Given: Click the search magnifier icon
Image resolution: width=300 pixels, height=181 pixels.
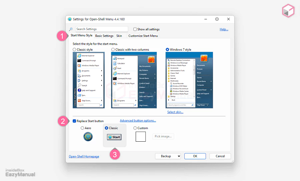Looking at the screenshot, I should click(x=71, y=29).
